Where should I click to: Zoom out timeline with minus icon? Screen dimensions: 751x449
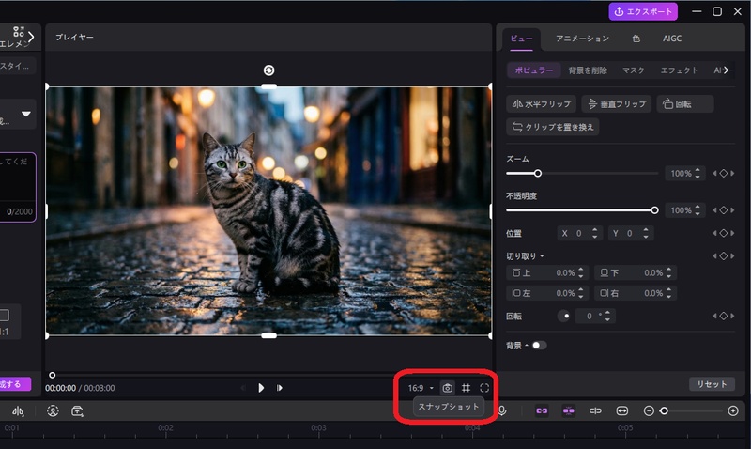point(649,410)
